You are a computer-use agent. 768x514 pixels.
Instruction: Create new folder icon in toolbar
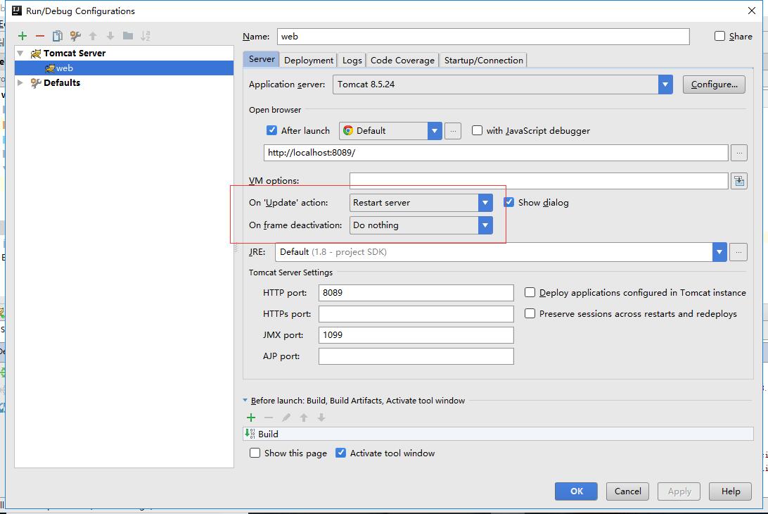pyautogui.click(x=128, y=36)
